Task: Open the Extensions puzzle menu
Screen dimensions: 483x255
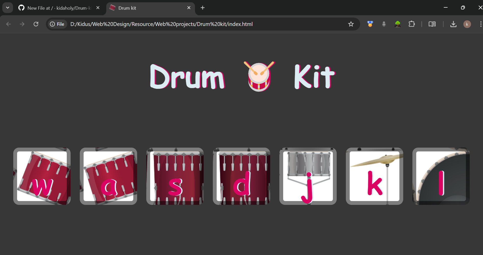Action: click(411, 24)
